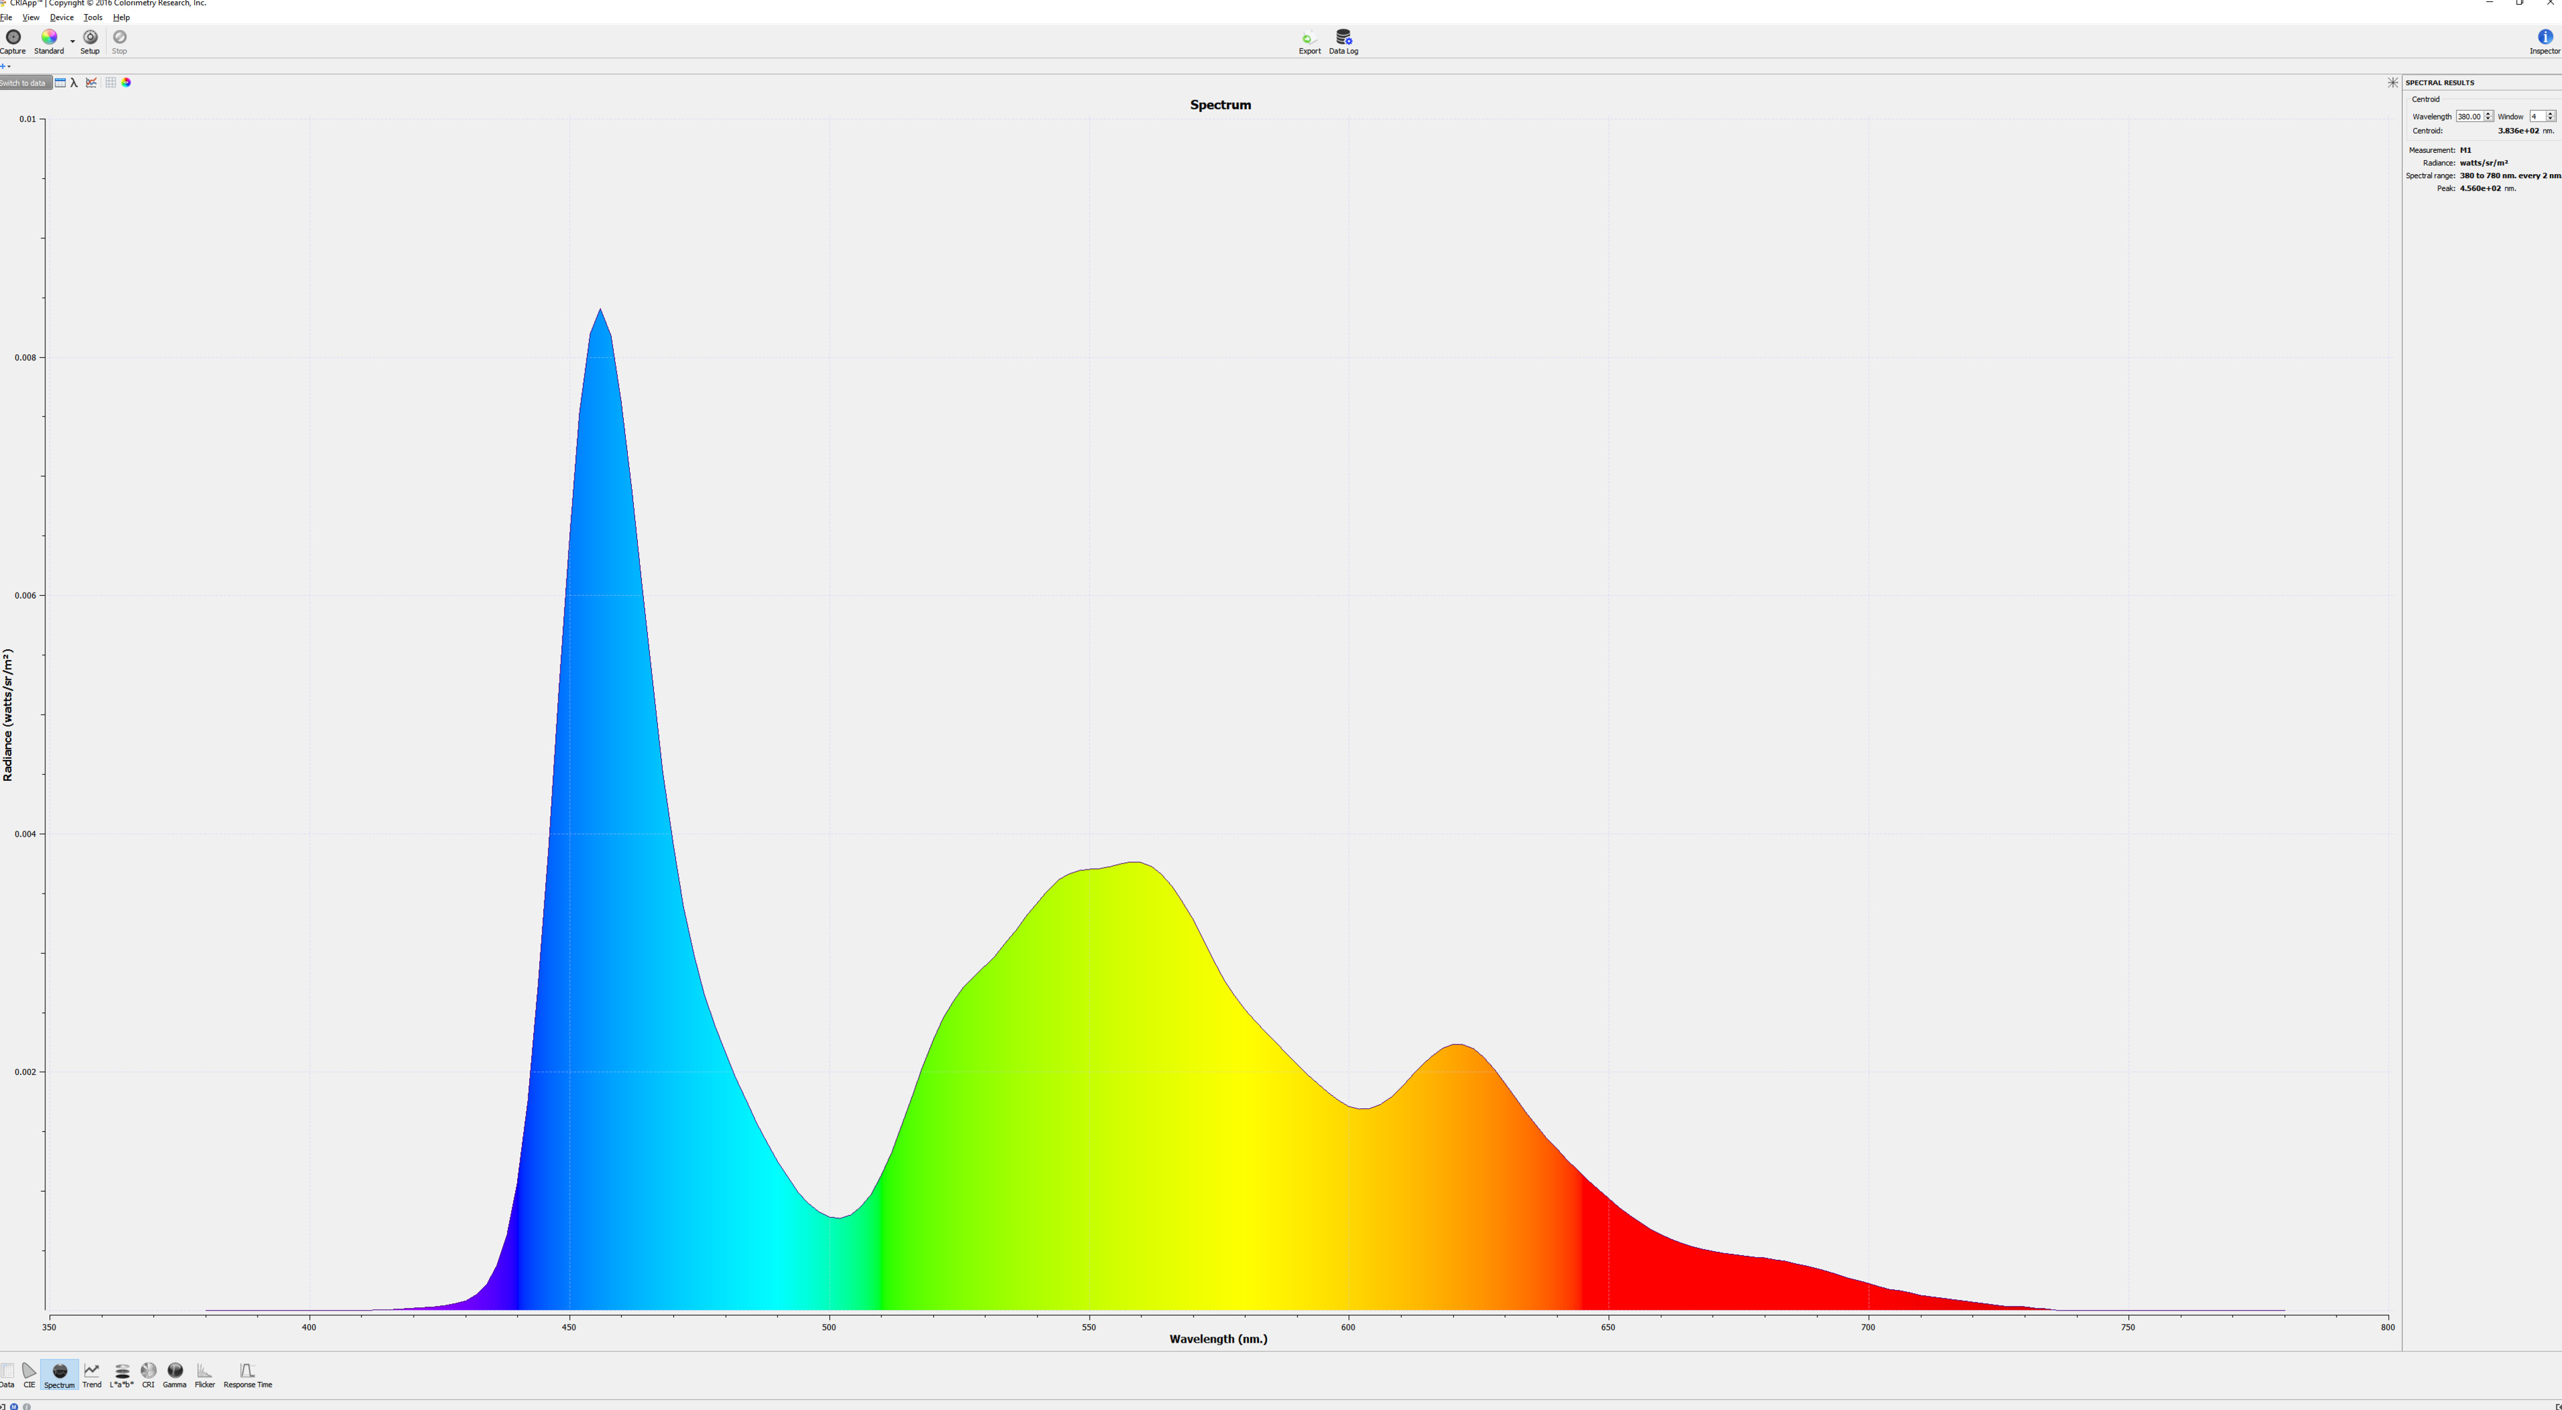Open the Tools menu
This screenshot has height=1410, width=2562.
(93, 18)
